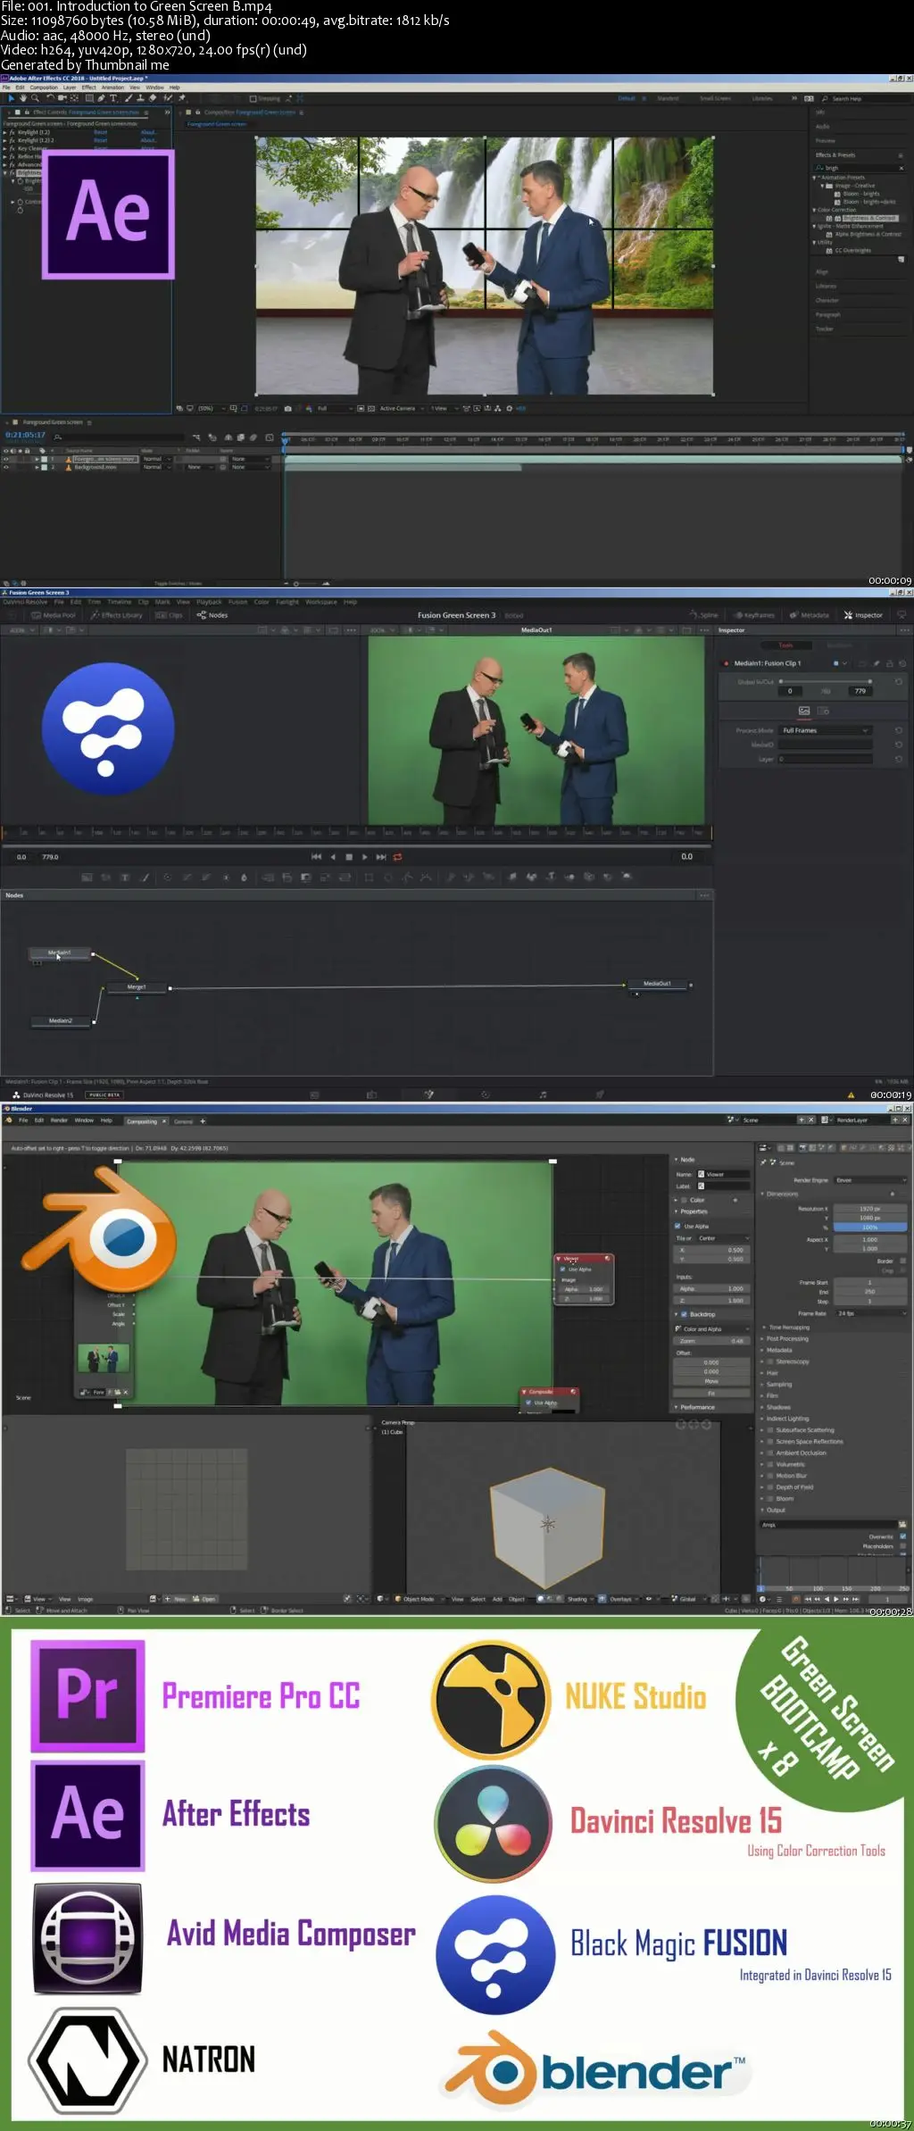Switch to the Fairlight page in Resolve

coord(543,1095)
